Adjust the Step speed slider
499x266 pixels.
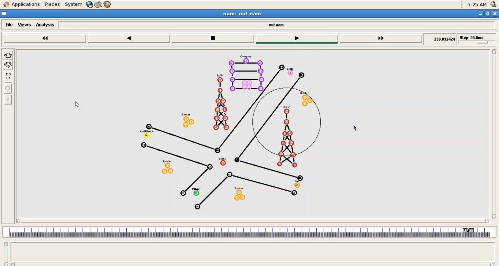[482, 43]
